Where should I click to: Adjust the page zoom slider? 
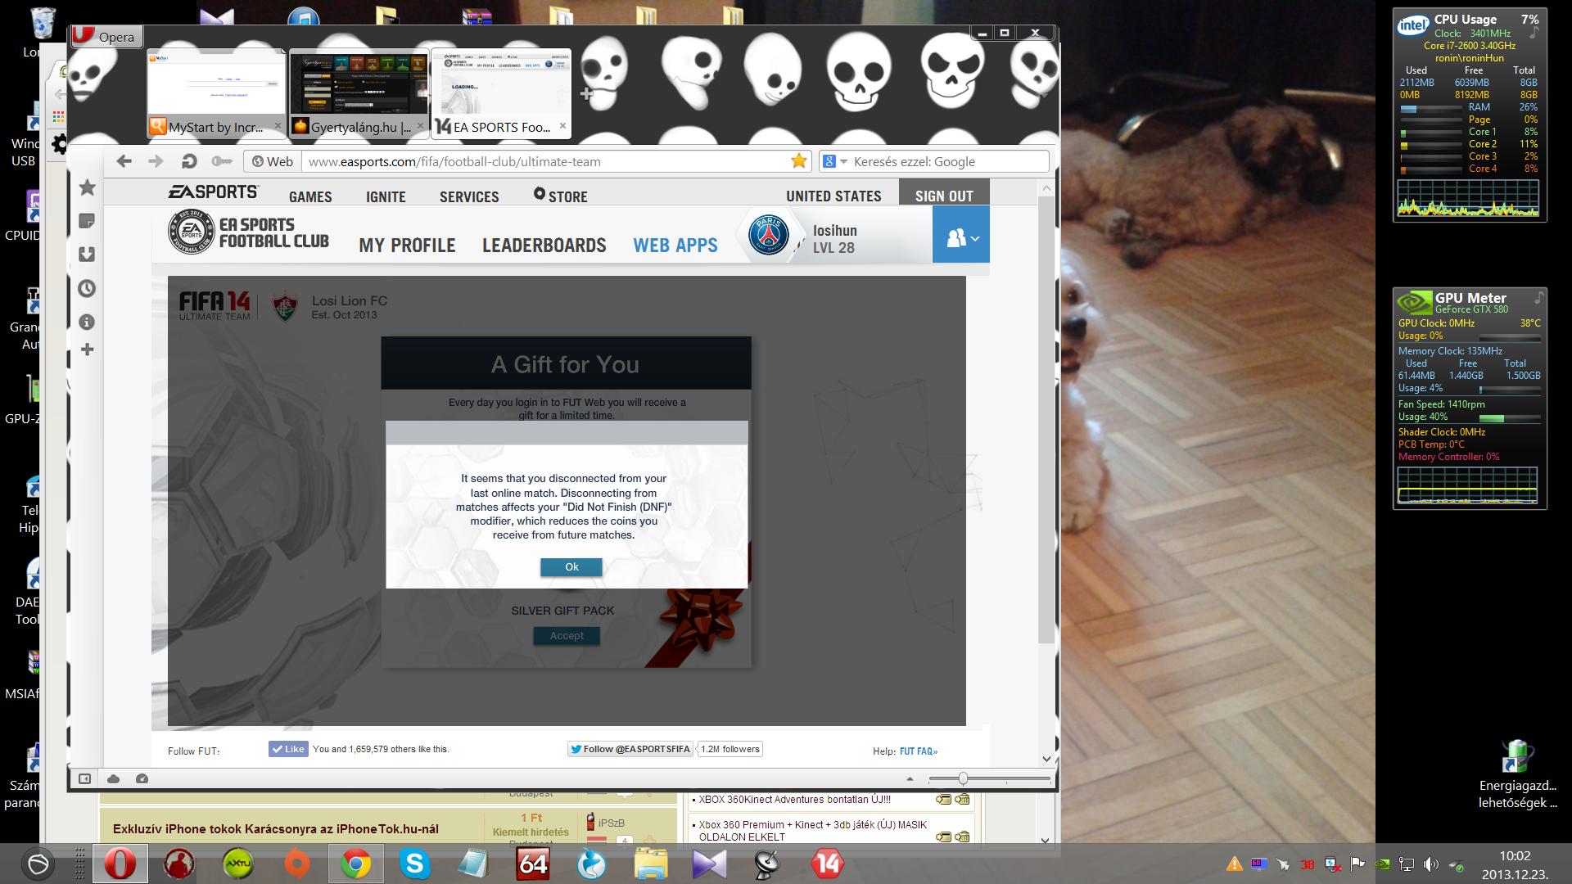point(964,778)
